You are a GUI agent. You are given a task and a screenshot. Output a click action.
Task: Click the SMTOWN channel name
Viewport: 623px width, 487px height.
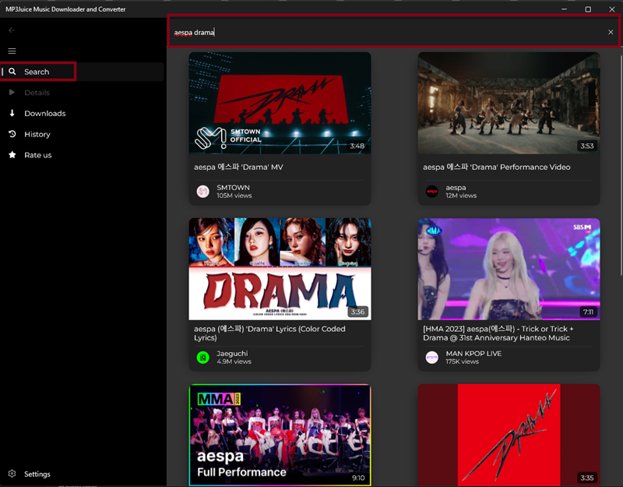[x=233, y=187]
